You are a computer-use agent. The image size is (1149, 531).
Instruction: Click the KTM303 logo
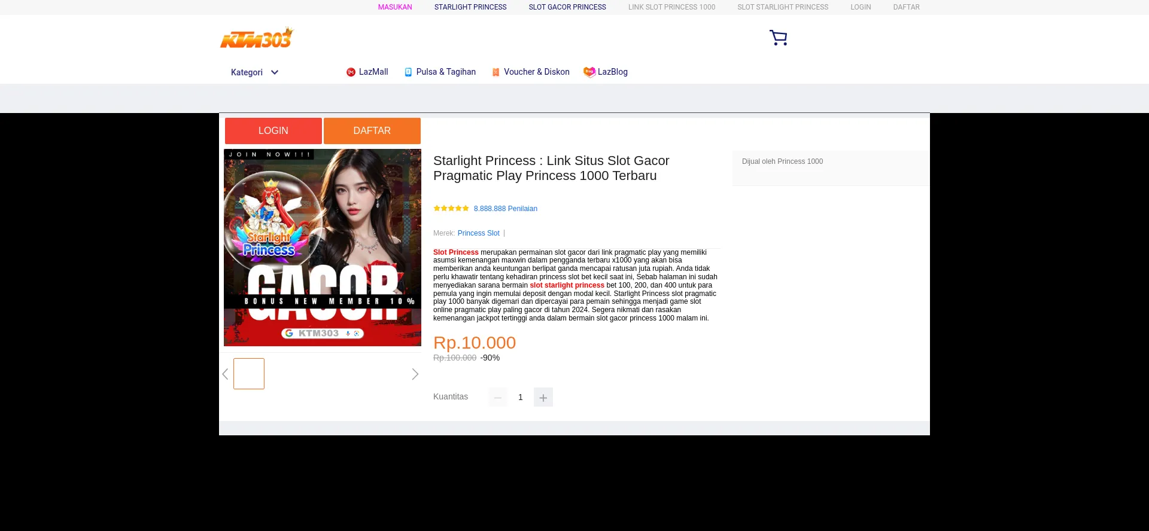(x=257, y=38)
